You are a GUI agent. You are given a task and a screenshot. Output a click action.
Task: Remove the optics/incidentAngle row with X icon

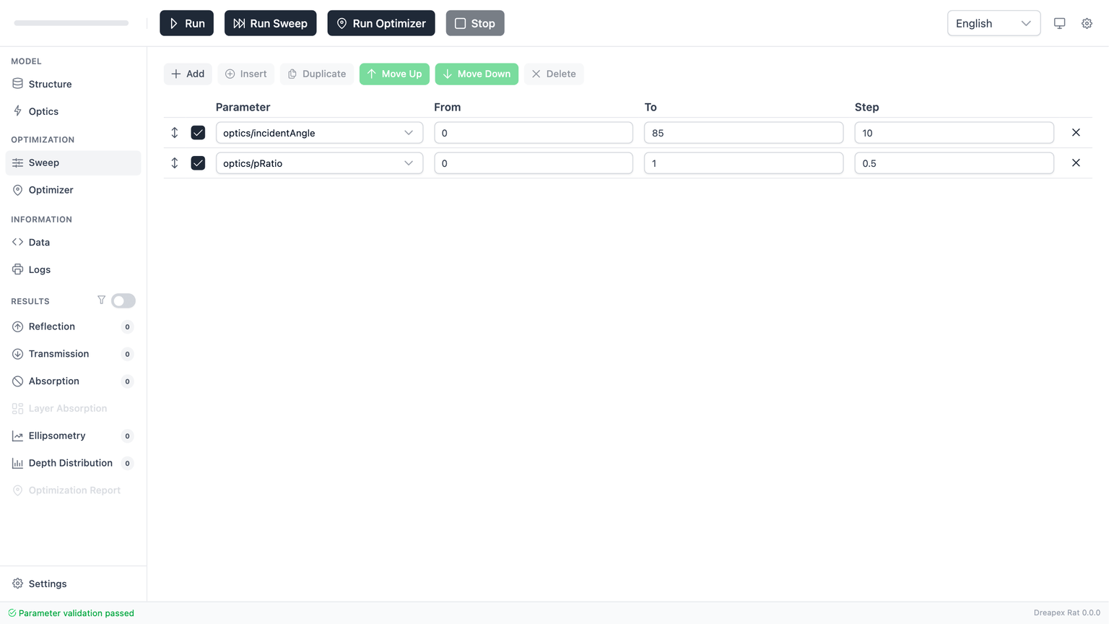[x=1076, y=133]
